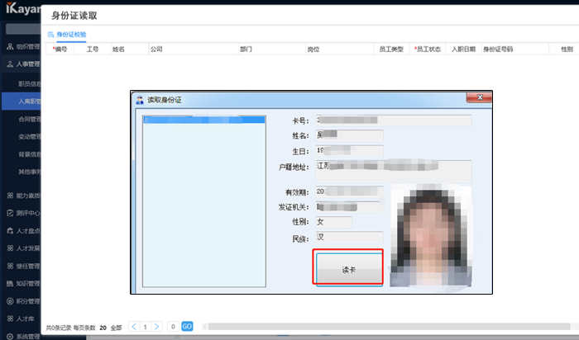The image size is (579, 340).
Task: Select 合同管理 in the sidebar
Action: tap(30, 119)
